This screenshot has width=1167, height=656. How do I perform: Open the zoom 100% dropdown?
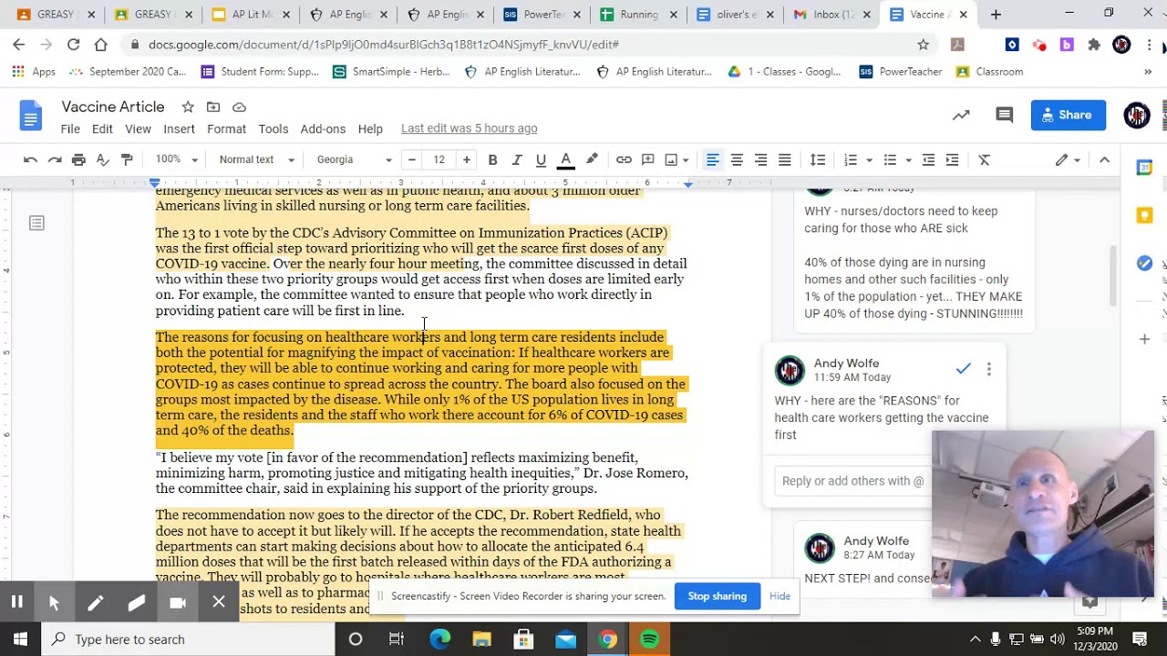tap(176, 159)
